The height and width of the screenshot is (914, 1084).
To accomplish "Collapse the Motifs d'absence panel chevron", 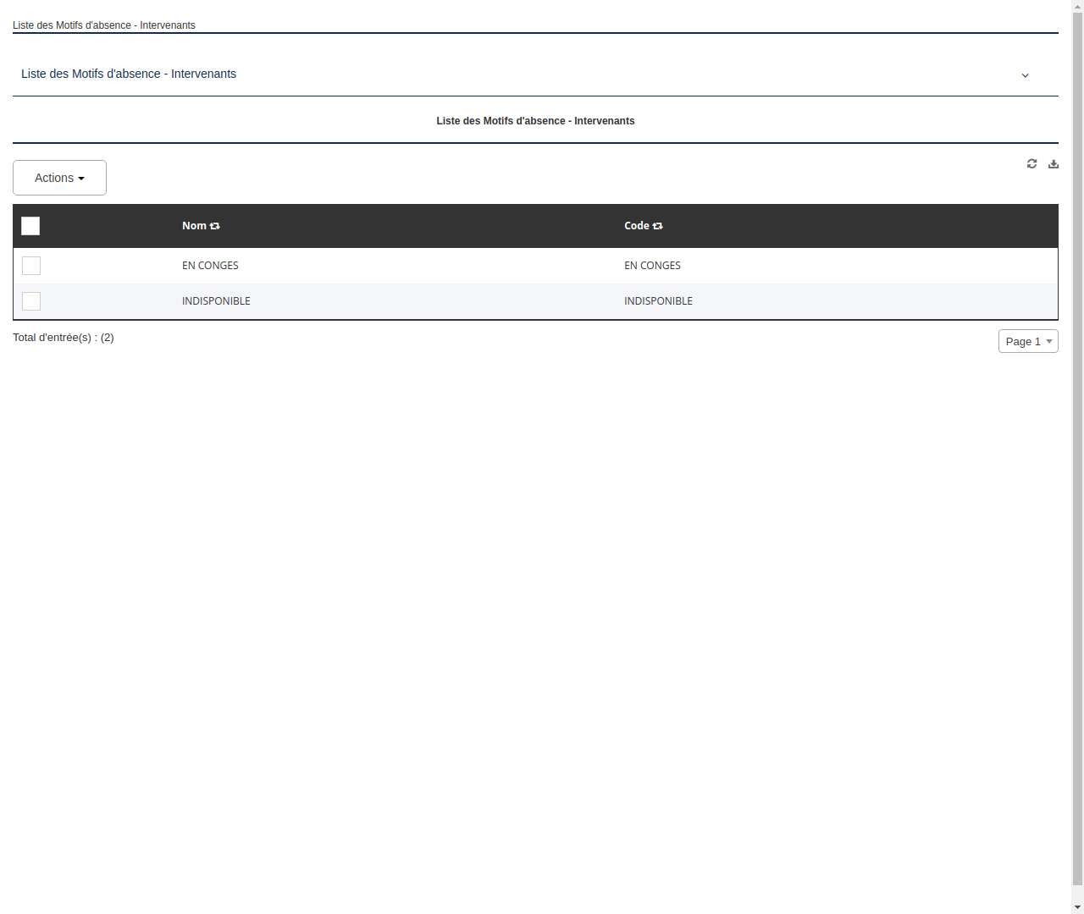I will pos(1025,75).
